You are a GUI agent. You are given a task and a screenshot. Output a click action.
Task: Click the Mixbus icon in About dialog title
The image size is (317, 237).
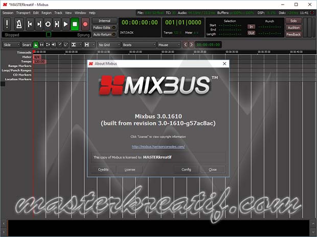(x=91, y=64)
